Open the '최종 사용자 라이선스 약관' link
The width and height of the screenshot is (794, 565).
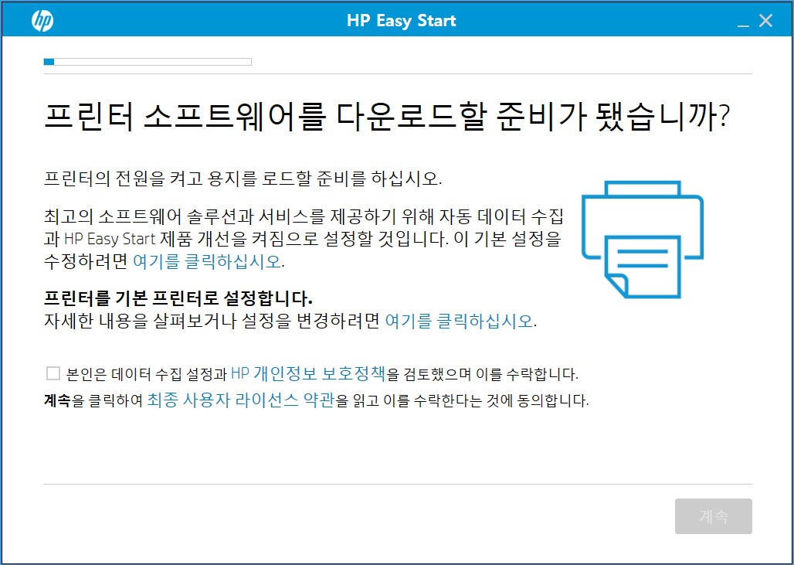tap(241, 400)
